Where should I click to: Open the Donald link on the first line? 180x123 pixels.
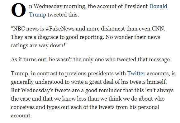pos(158,6)
